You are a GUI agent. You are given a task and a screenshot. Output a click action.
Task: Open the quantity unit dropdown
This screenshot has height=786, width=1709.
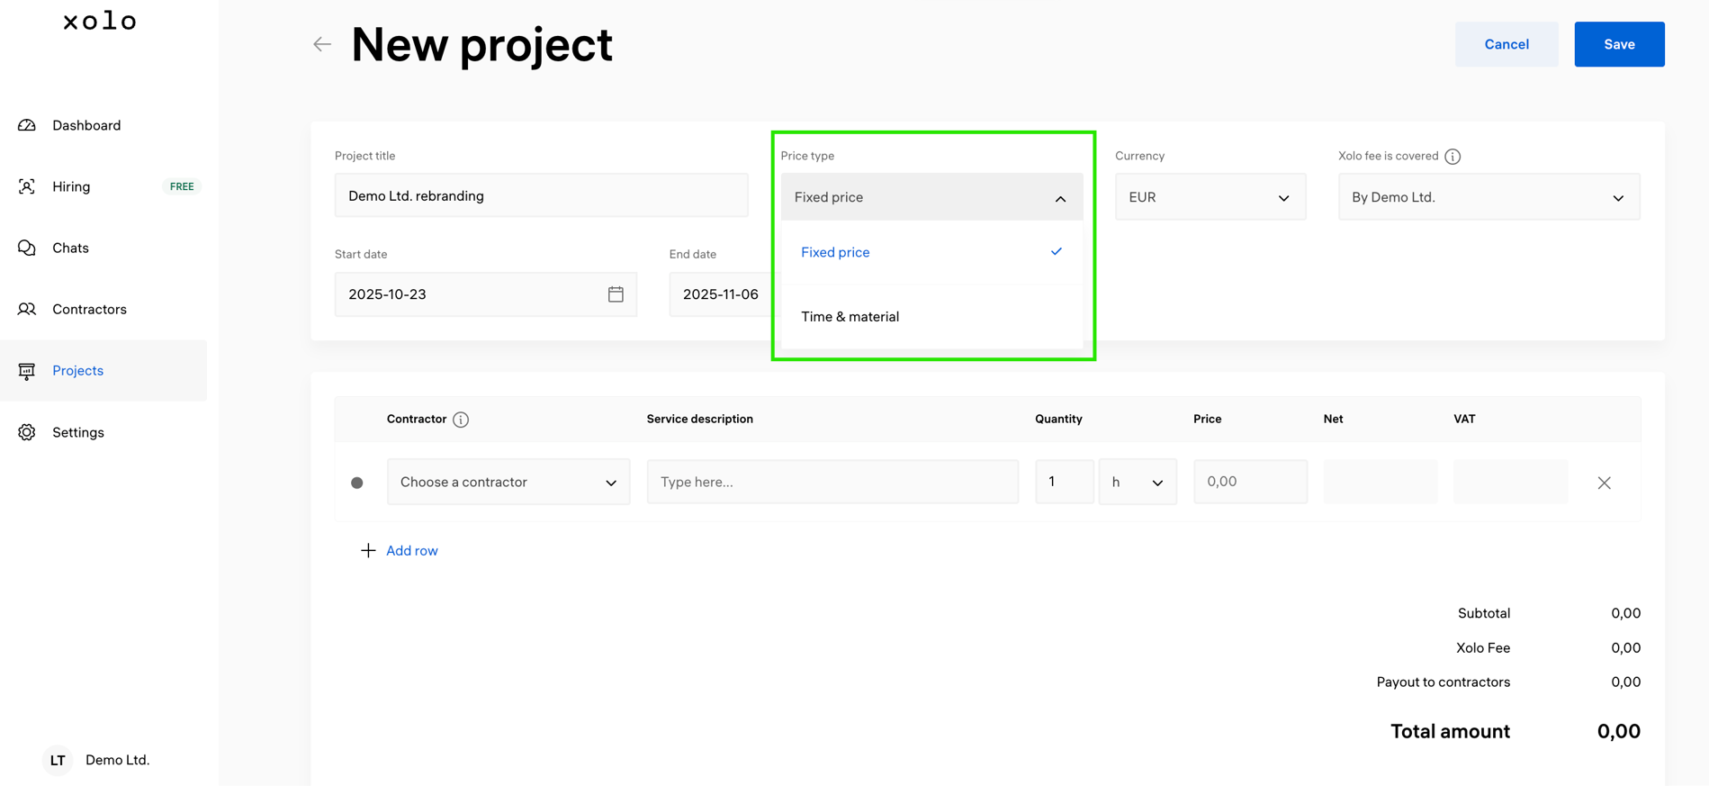click(1137, 482)
